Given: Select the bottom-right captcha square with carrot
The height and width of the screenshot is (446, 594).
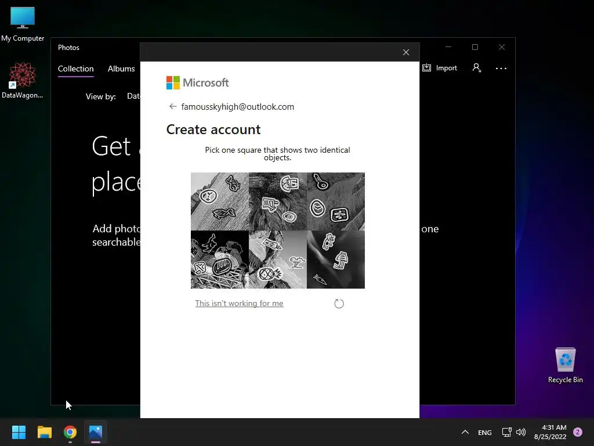Looking at the screenshot, I should tap(336, 260).
